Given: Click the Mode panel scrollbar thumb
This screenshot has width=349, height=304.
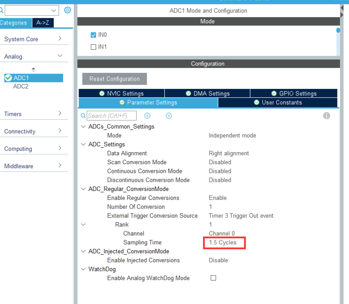Looking at the screenshot, I should pyautogui.click(x=338, y=30).
